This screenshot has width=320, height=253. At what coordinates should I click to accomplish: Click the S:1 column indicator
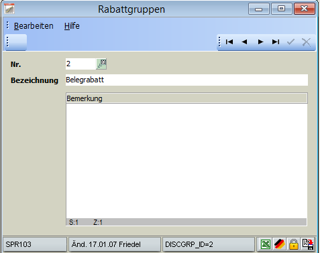point(74,222)
